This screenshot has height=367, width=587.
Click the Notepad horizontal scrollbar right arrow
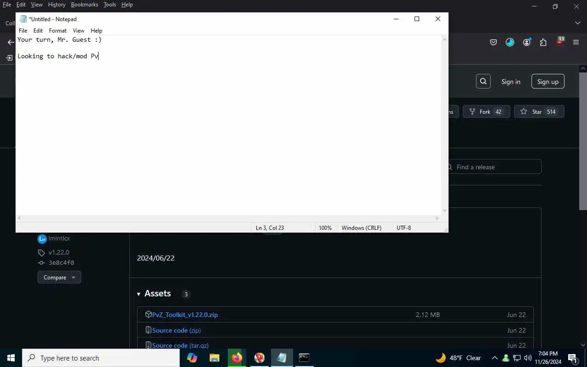coord(437,218)
